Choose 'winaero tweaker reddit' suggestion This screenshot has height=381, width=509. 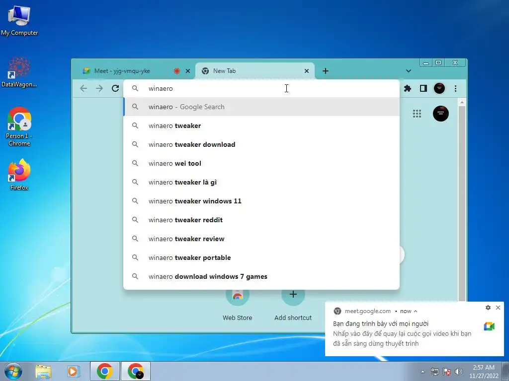[261, 220]
